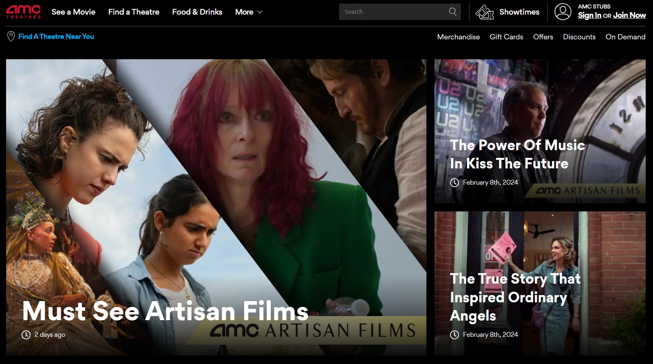The width and height of the screenshot is (653, 364).
Task: Click the location pin icon
Action: coord(11,37)
